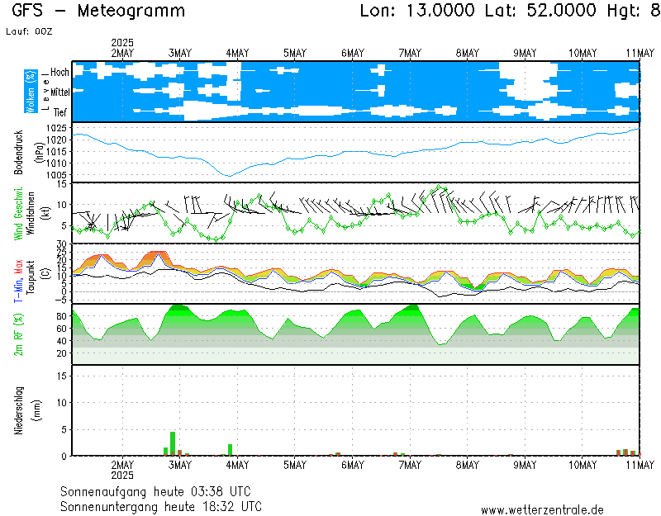This screenshot has width=661, height=516.
Task: Click the "T-Min, Max" temperature label
Action: (x=18, y=281)
